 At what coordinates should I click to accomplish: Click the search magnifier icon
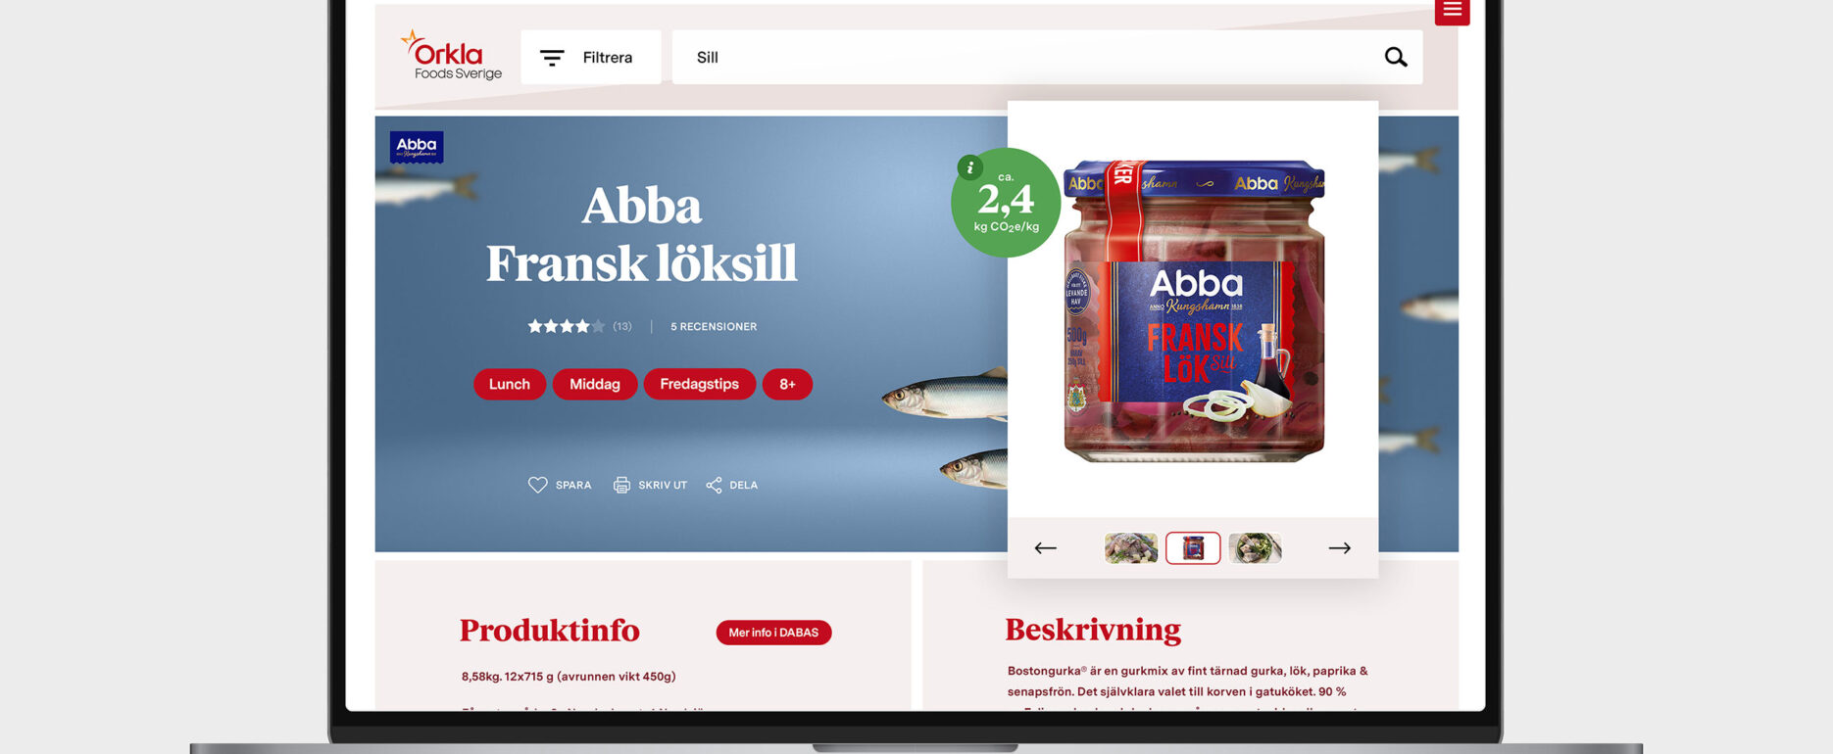(1396, 57)
